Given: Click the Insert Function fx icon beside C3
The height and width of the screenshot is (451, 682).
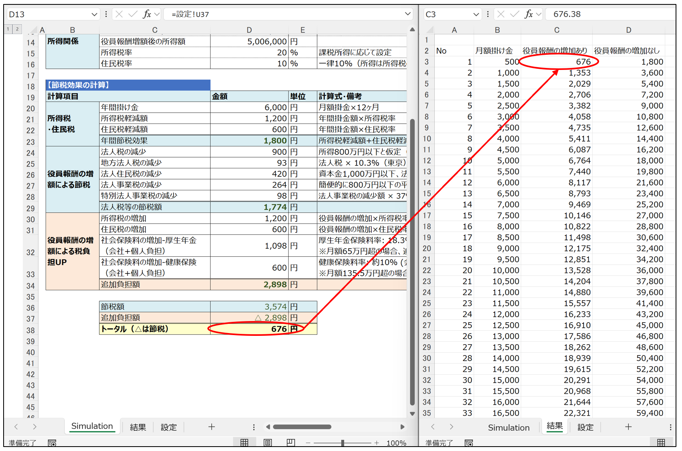Looking at the screenshot, I should pyautogui.click(x=529, y=14).
